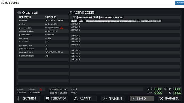This screenshot has width=184, height=103.
Task: Open the НАЛАДКА setup tab
Action: 170,98
